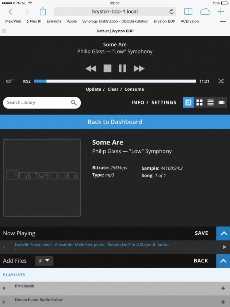
Task: Go back in Safari history
Action: 11,12
